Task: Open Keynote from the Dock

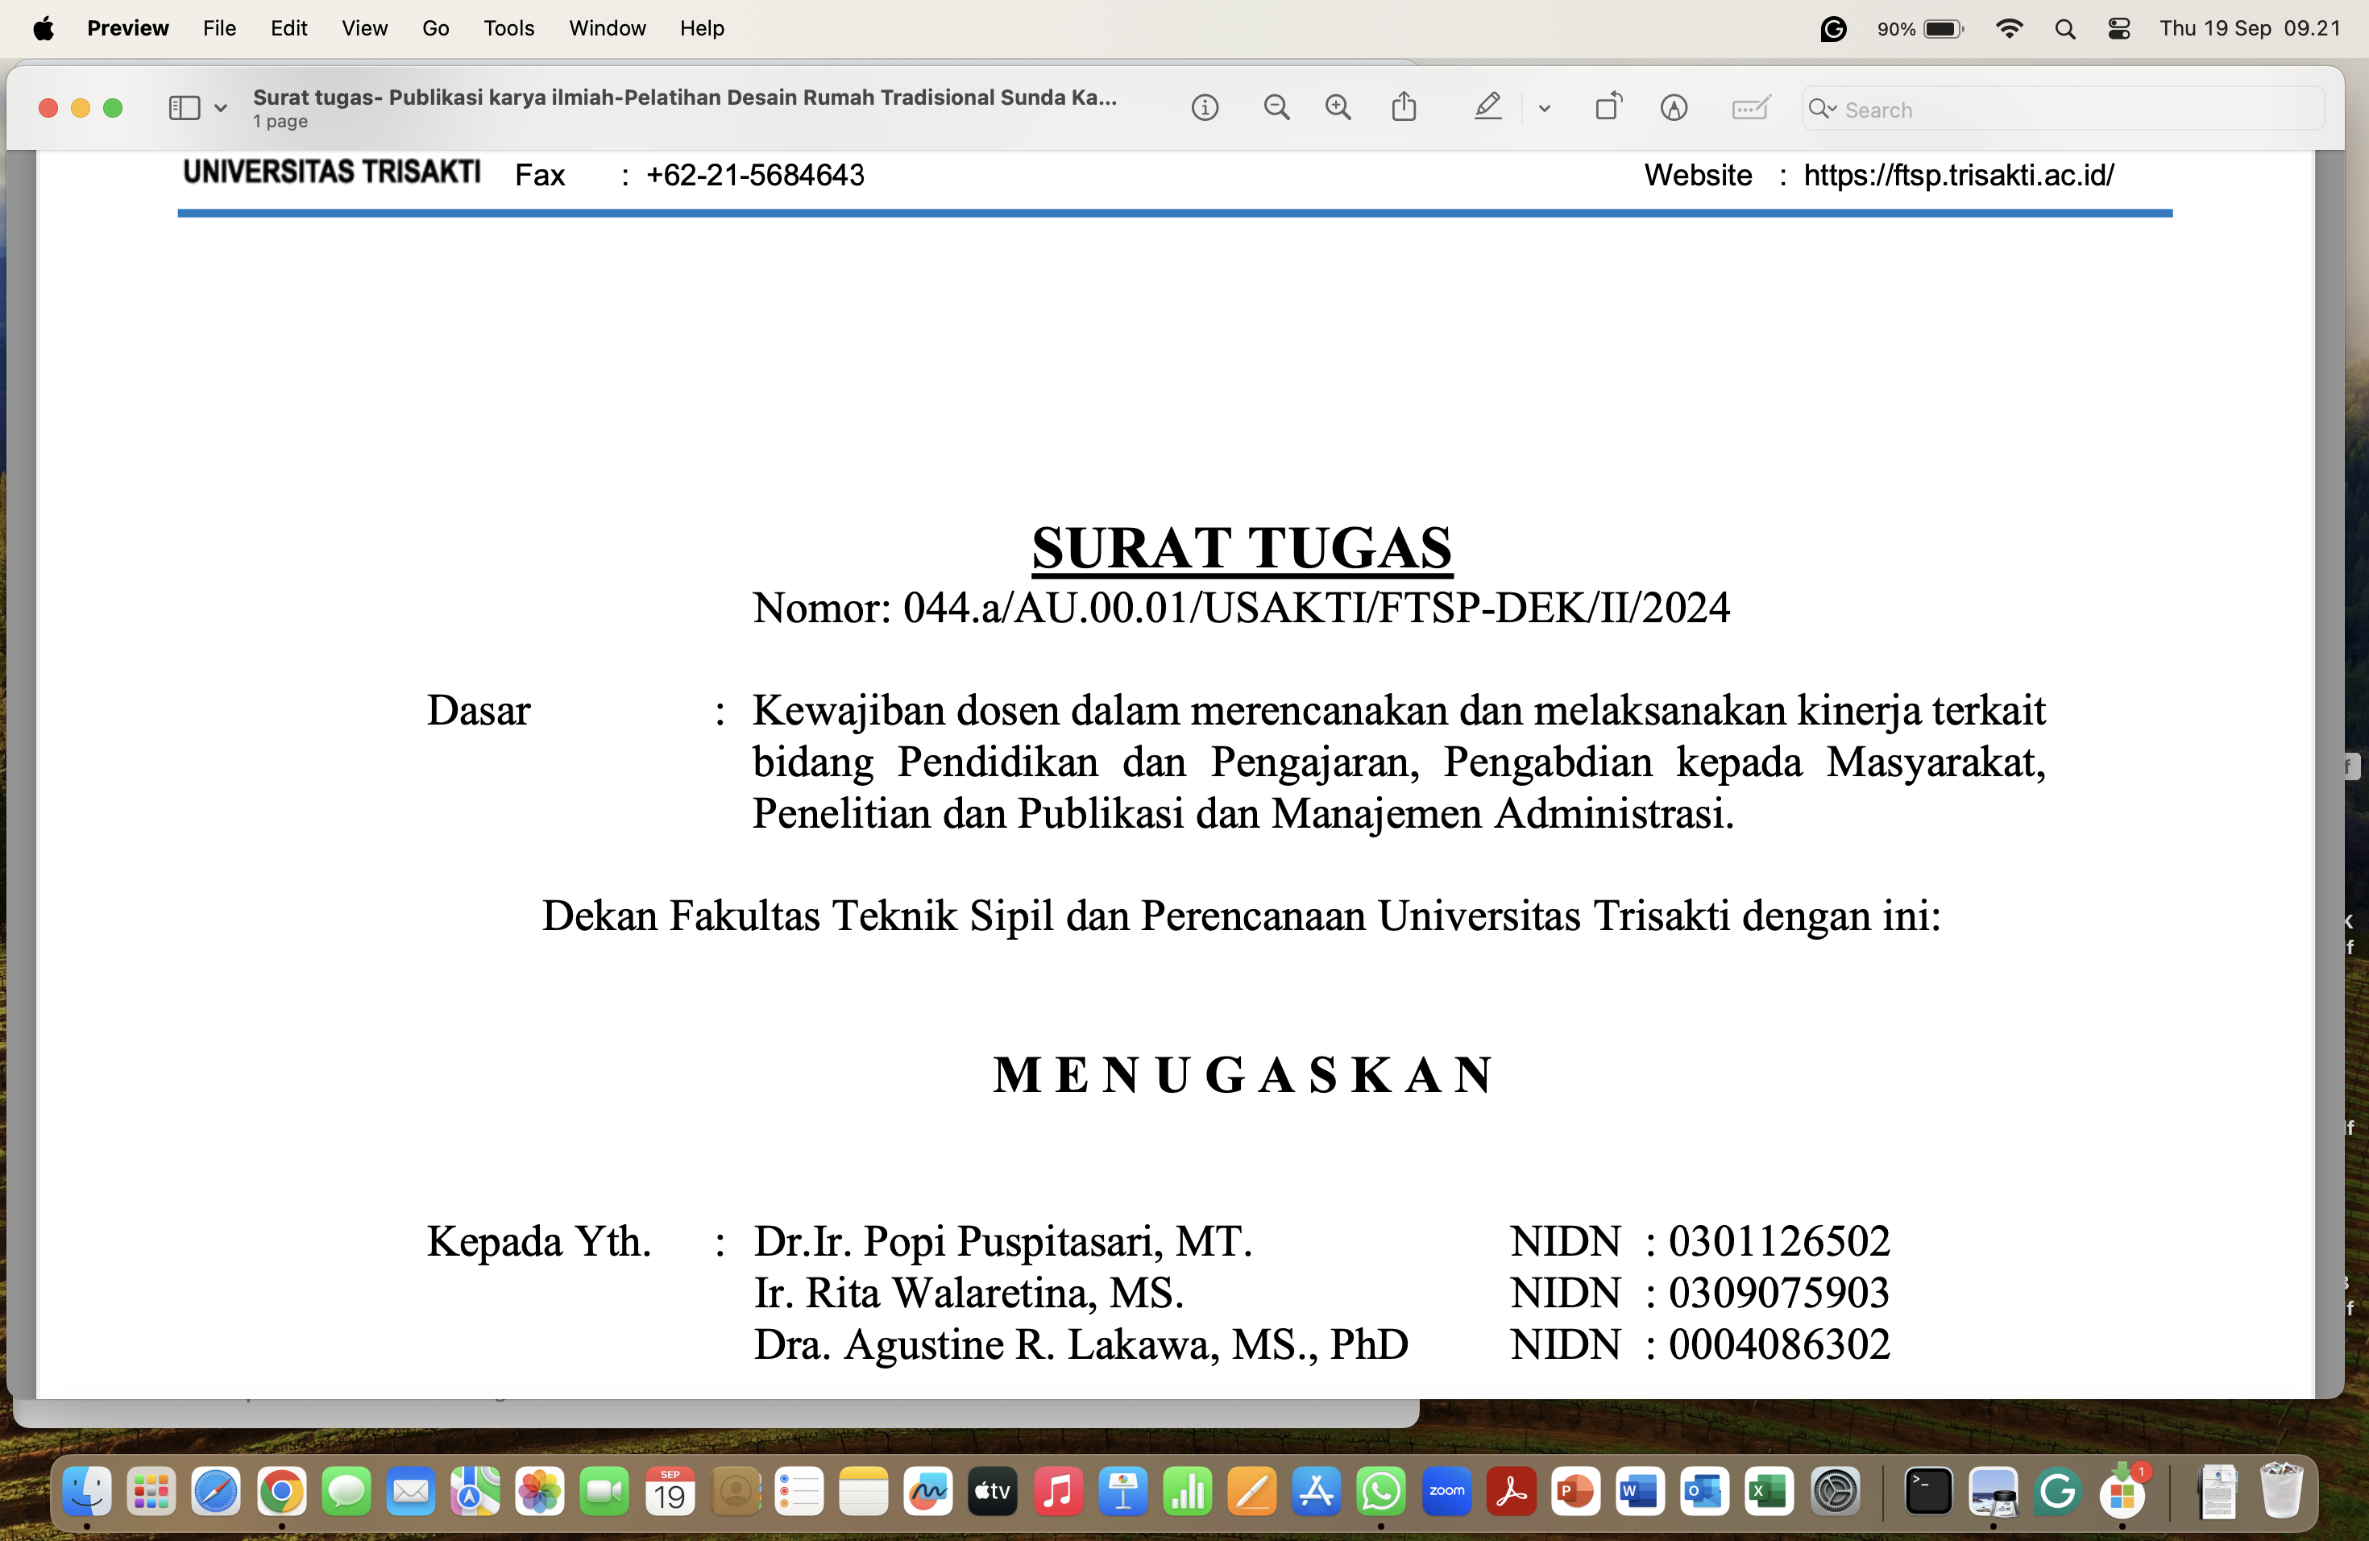Action: 1122,1490
